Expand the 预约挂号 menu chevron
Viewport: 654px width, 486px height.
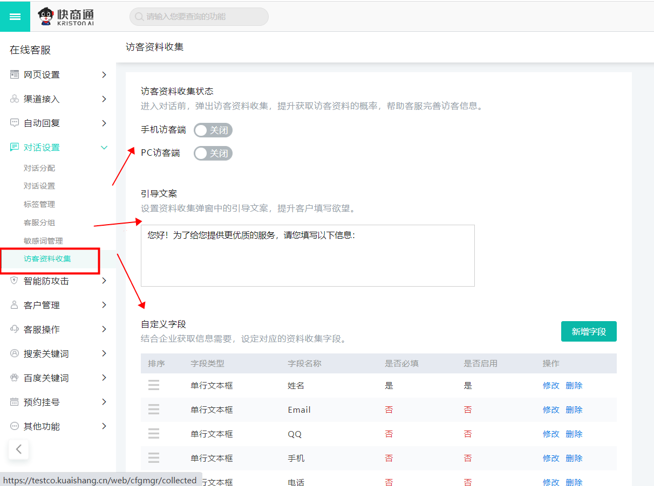pyautogui.click(x=104, y=402)
